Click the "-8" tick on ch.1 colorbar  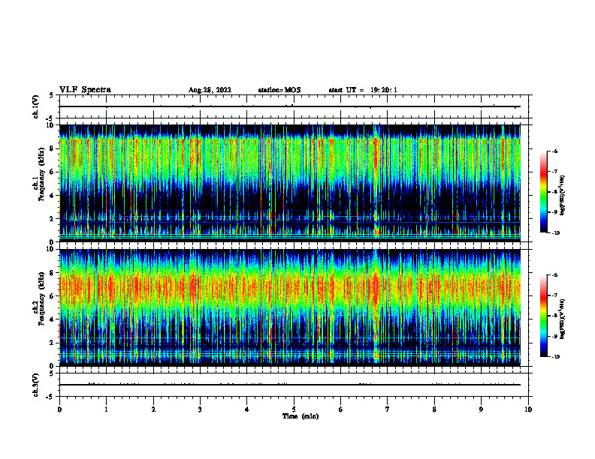click(x=554, y=192)
